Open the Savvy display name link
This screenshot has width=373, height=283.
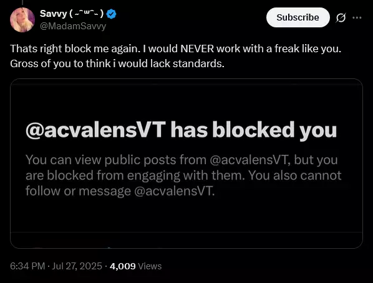click(53, 14)
